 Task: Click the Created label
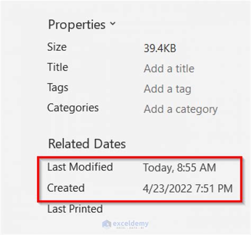pos(66,187)
